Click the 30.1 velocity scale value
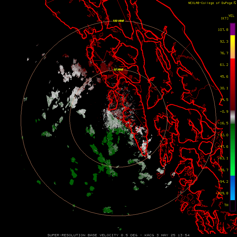This screenshot has width=237, height=237. (224, 88)
